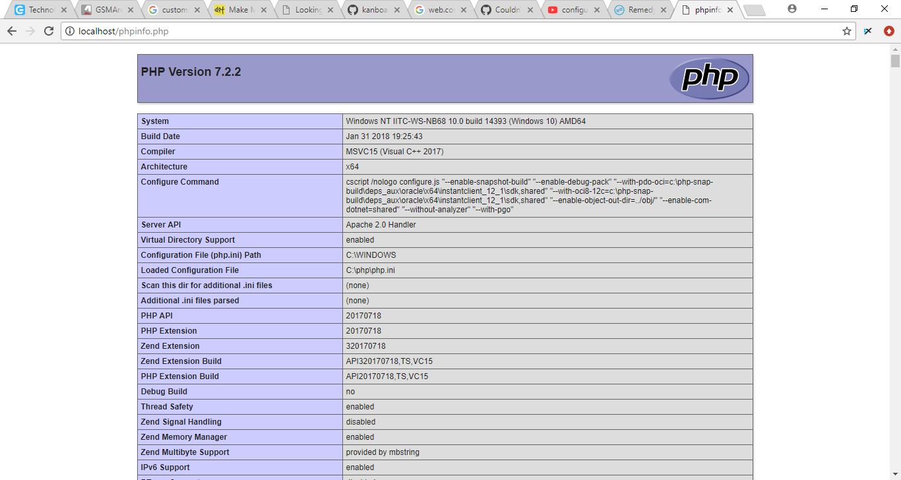Click the 'Configure Command' row label
The image size is (901, 480).
click(179, 182)
